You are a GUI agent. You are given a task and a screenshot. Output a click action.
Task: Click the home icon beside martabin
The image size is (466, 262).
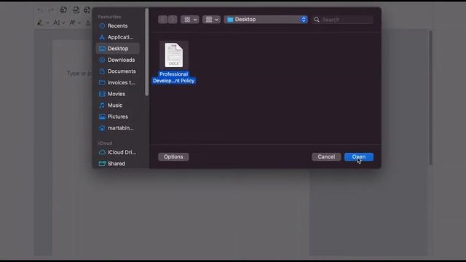pyautogui.click(x=102, y=128)
